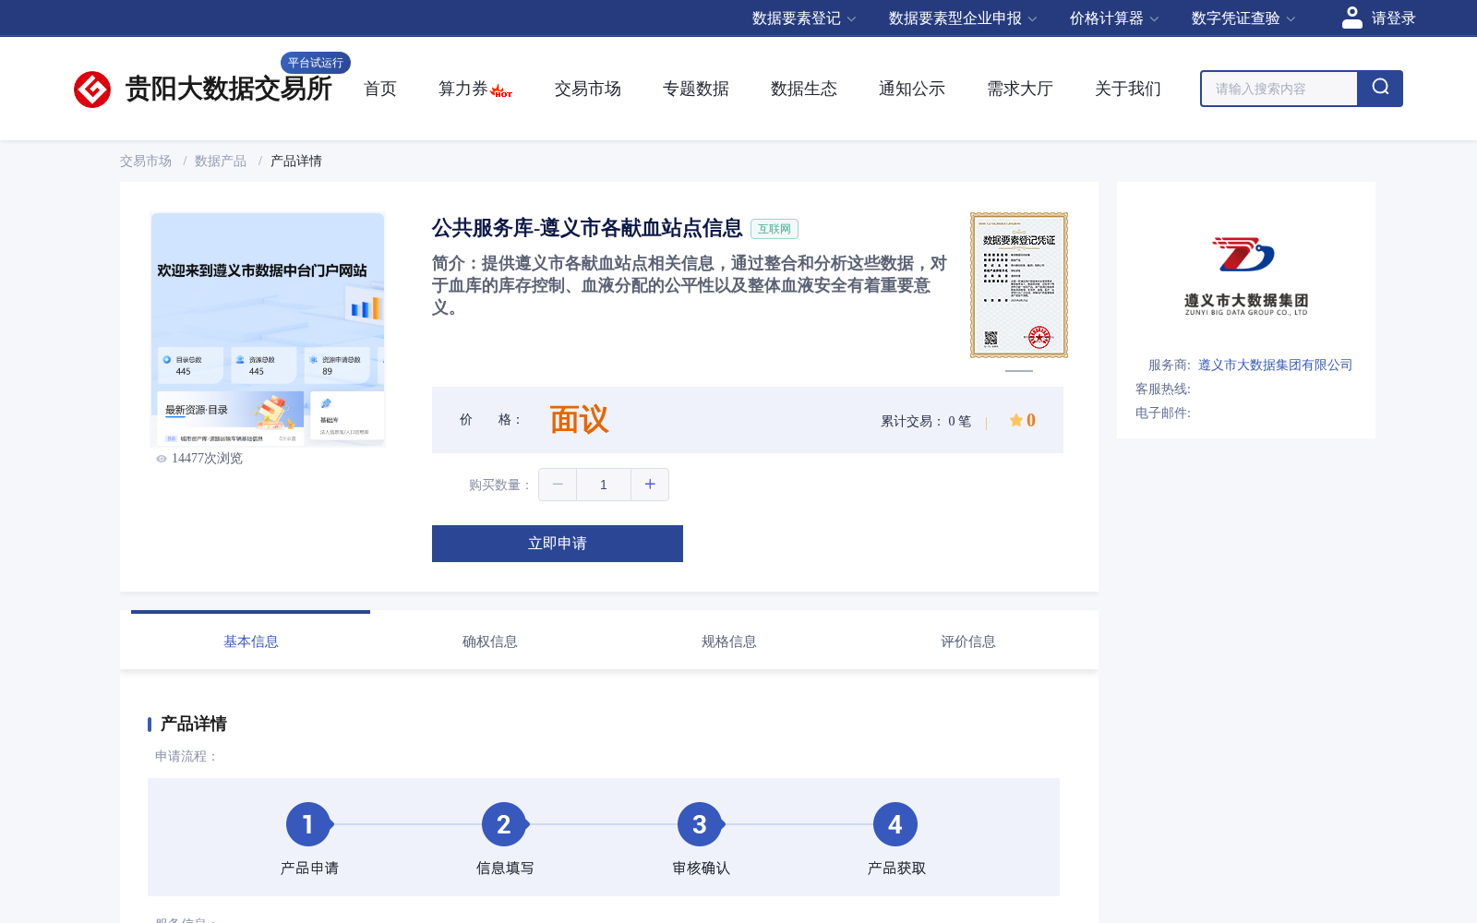Click the eye view-count icon
The height and width of the screenshot is (923, 1477).
(162, 459)
